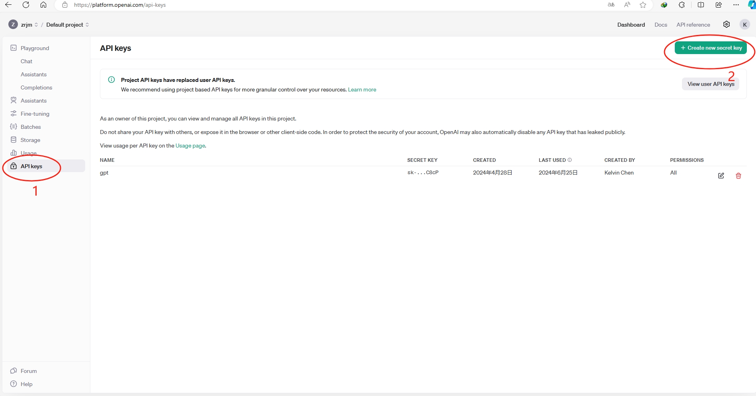
Task: Click the Z organization avatar
Action: click(x=13, y=24)
